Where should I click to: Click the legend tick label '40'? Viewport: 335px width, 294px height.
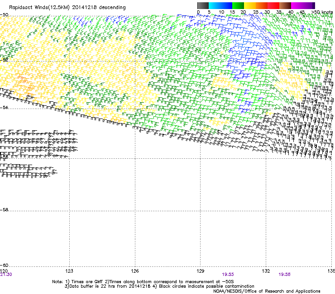[x=291, y=12]
